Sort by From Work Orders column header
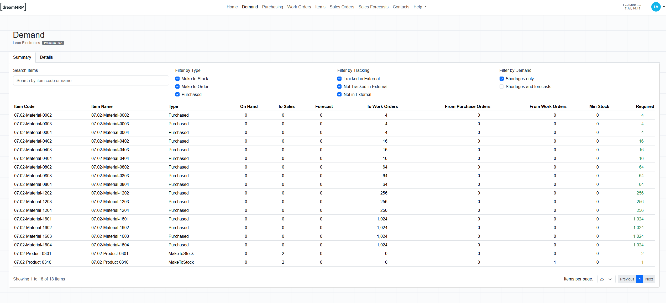Screen dimensions: 666x303 pos(548,106)
